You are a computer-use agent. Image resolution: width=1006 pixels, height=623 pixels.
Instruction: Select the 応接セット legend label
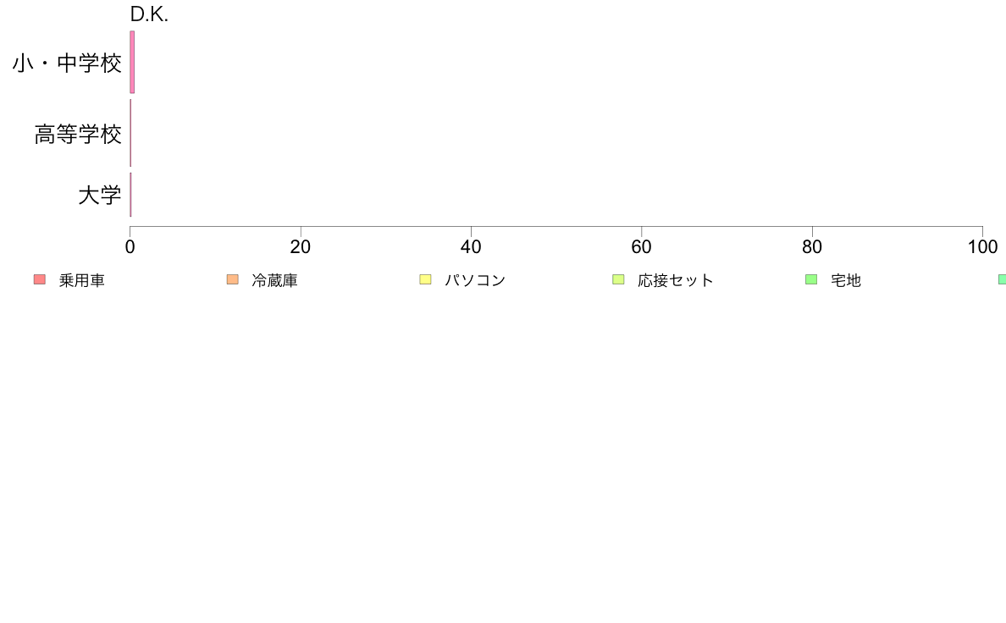(676, 280)
